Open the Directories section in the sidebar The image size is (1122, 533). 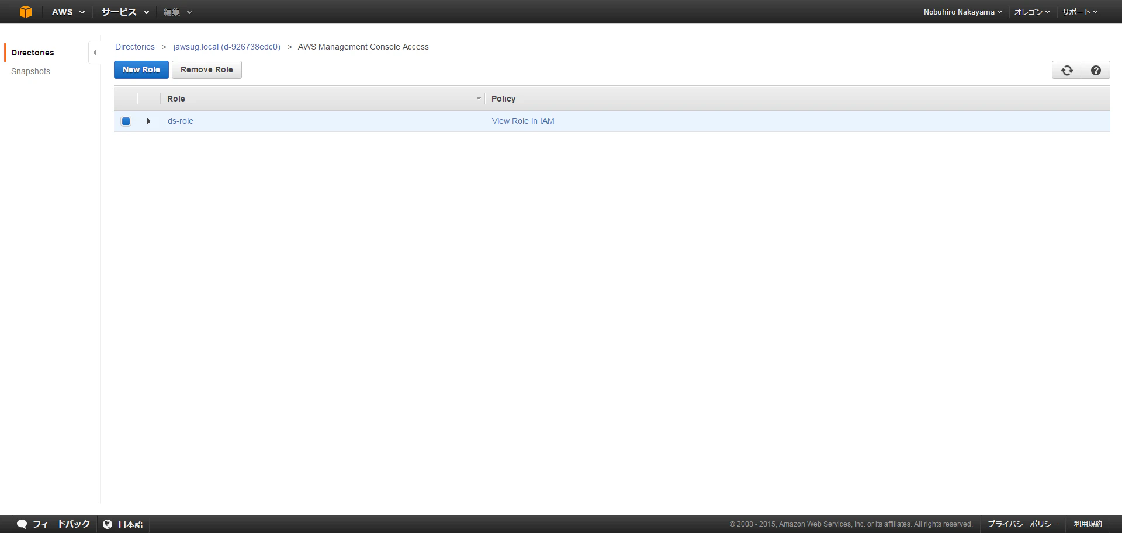tap(32, 52)
